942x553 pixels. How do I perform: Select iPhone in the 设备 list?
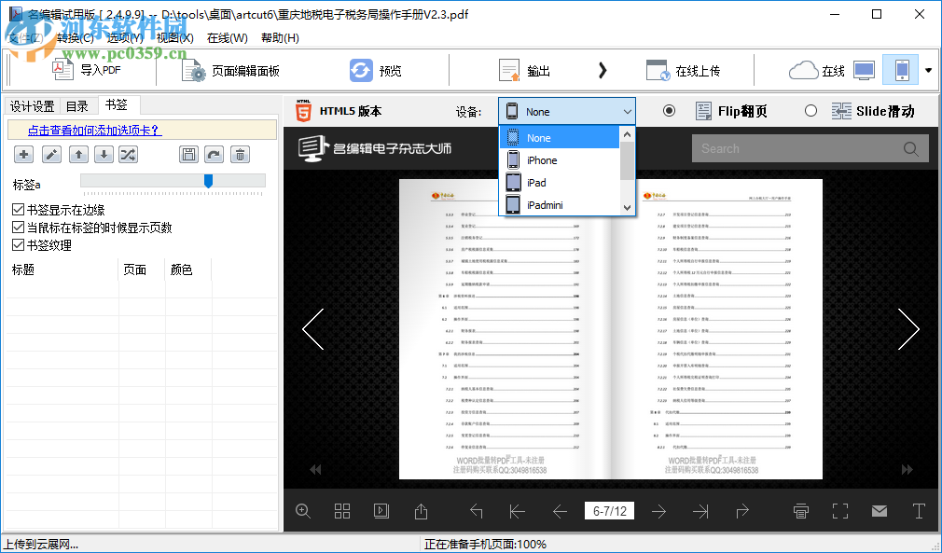click(x=539, y=159)
